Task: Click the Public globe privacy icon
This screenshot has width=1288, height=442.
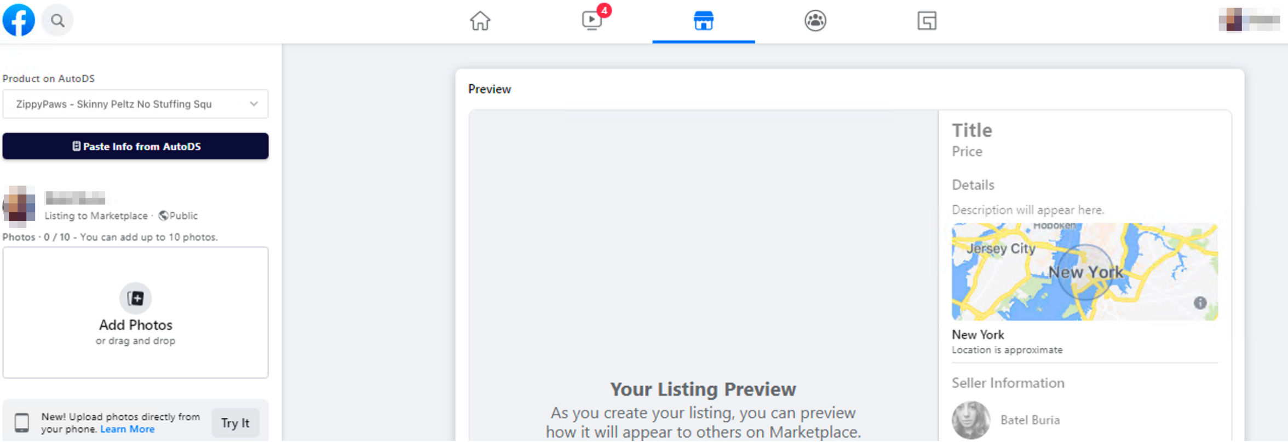Action: pyautogui.click(x=163, y=216)
